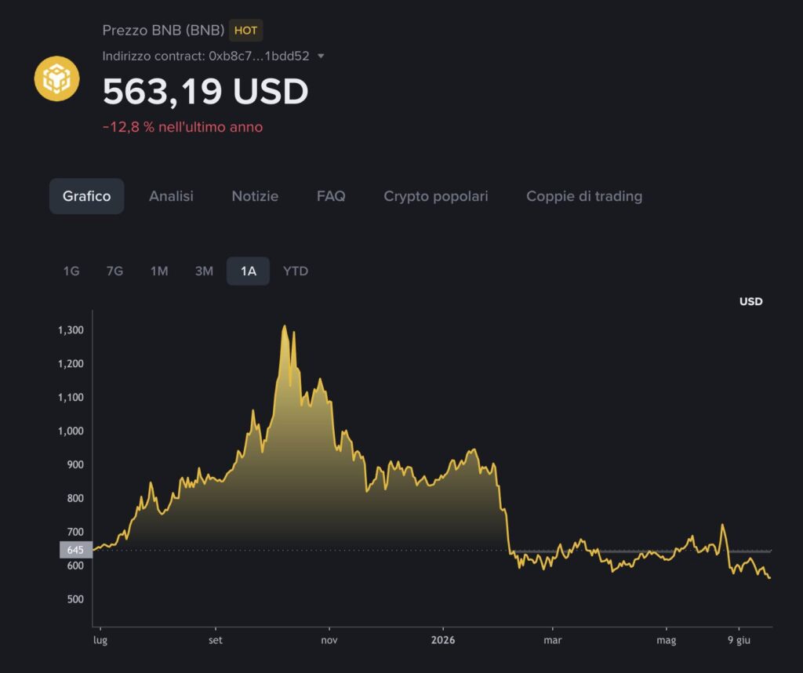Set chart range to 7G
803x673 pixels.
point(114,271)
